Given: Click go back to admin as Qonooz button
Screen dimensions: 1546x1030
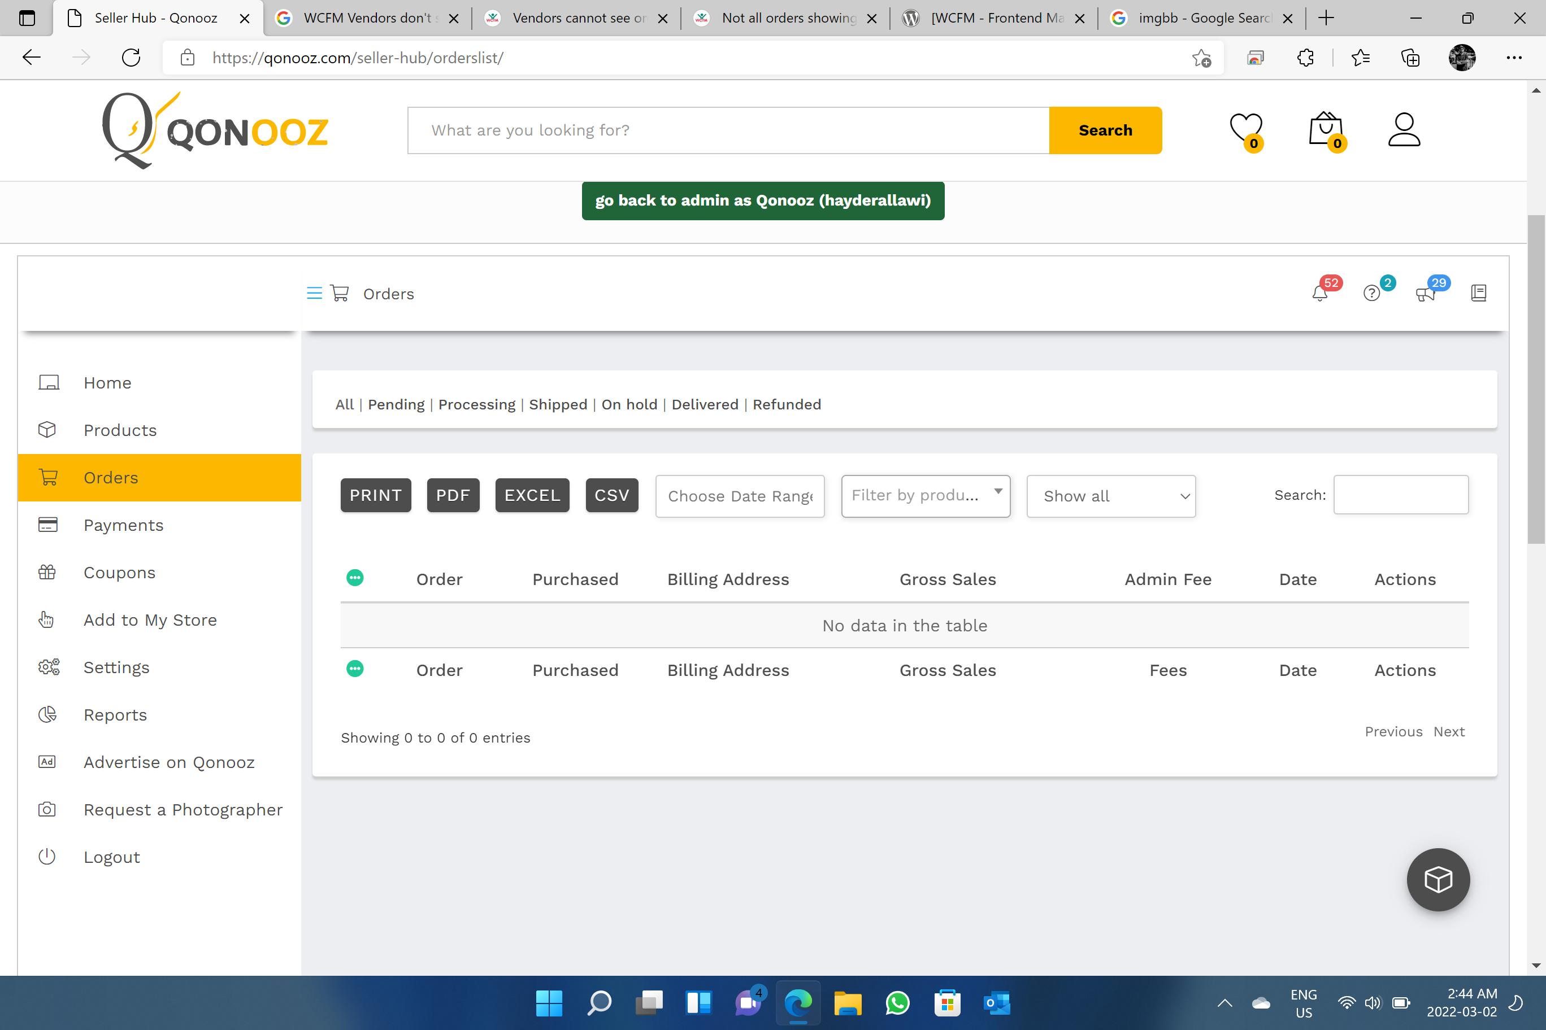Looking at the screenshot, I should 762,200.
